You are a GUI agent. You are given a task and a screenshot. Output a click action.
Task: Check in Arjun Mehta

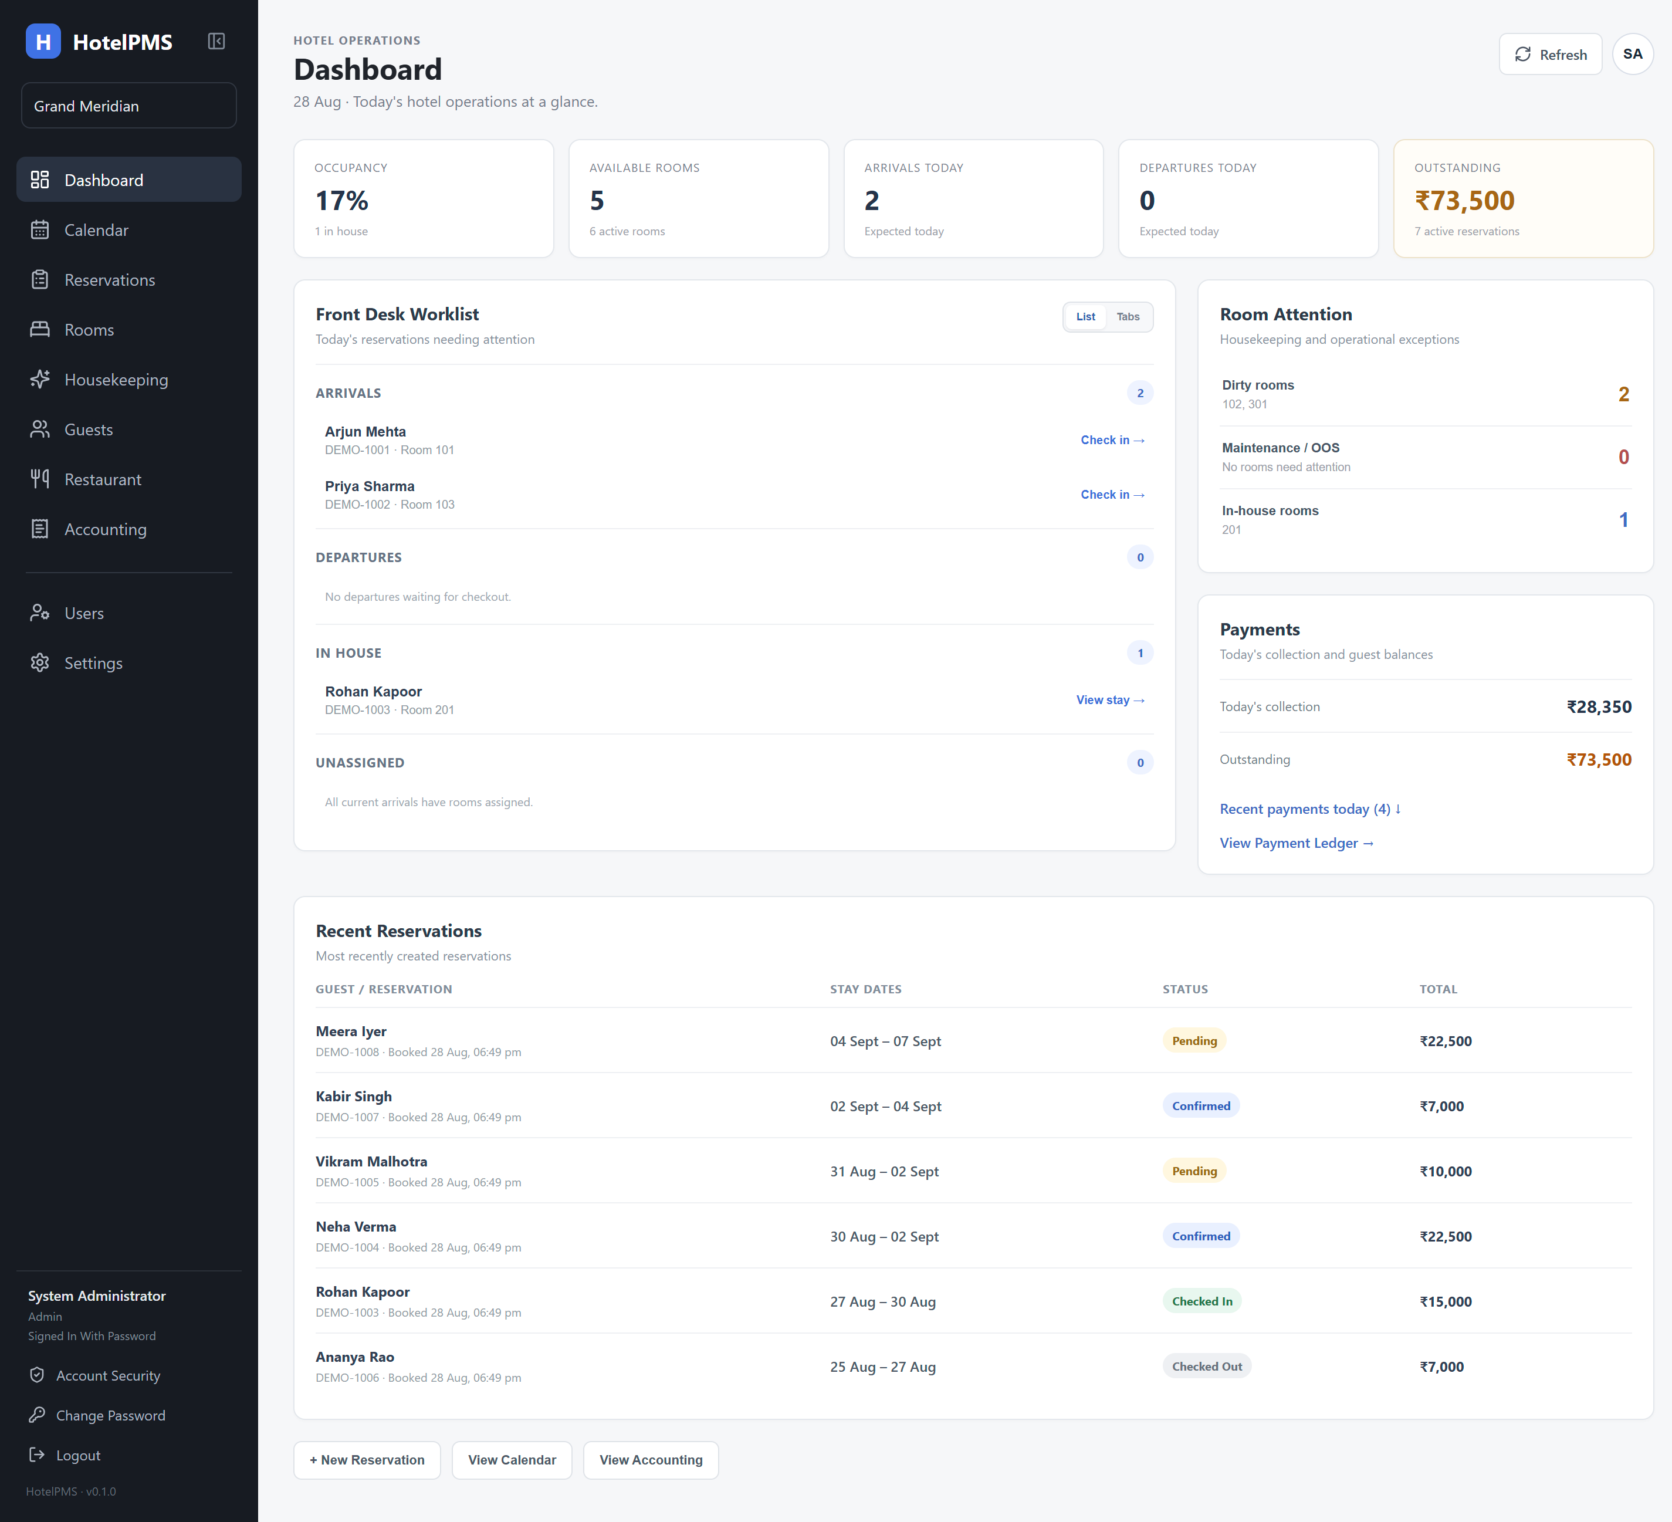[x=1112, y=439]
